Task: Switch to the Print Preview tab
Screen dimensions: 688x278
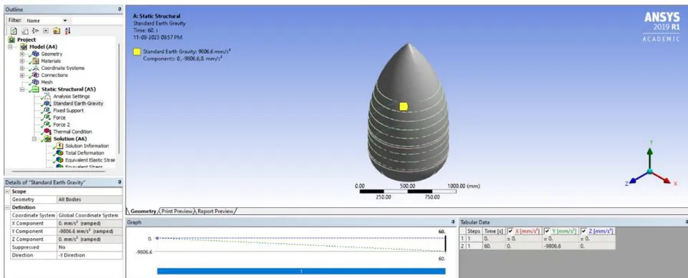Action: tap(177, 211)
